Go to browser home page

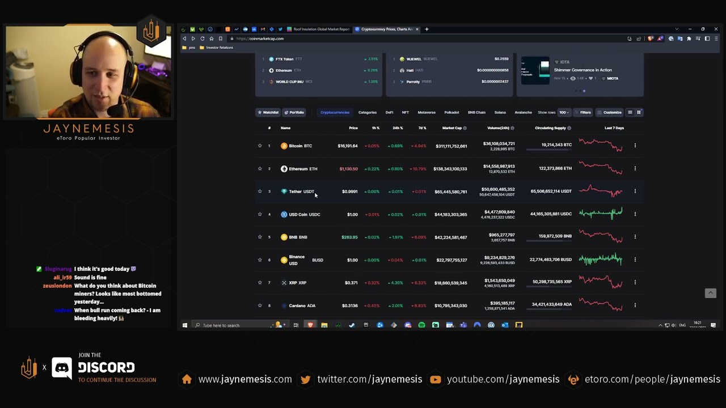[211, 39]
